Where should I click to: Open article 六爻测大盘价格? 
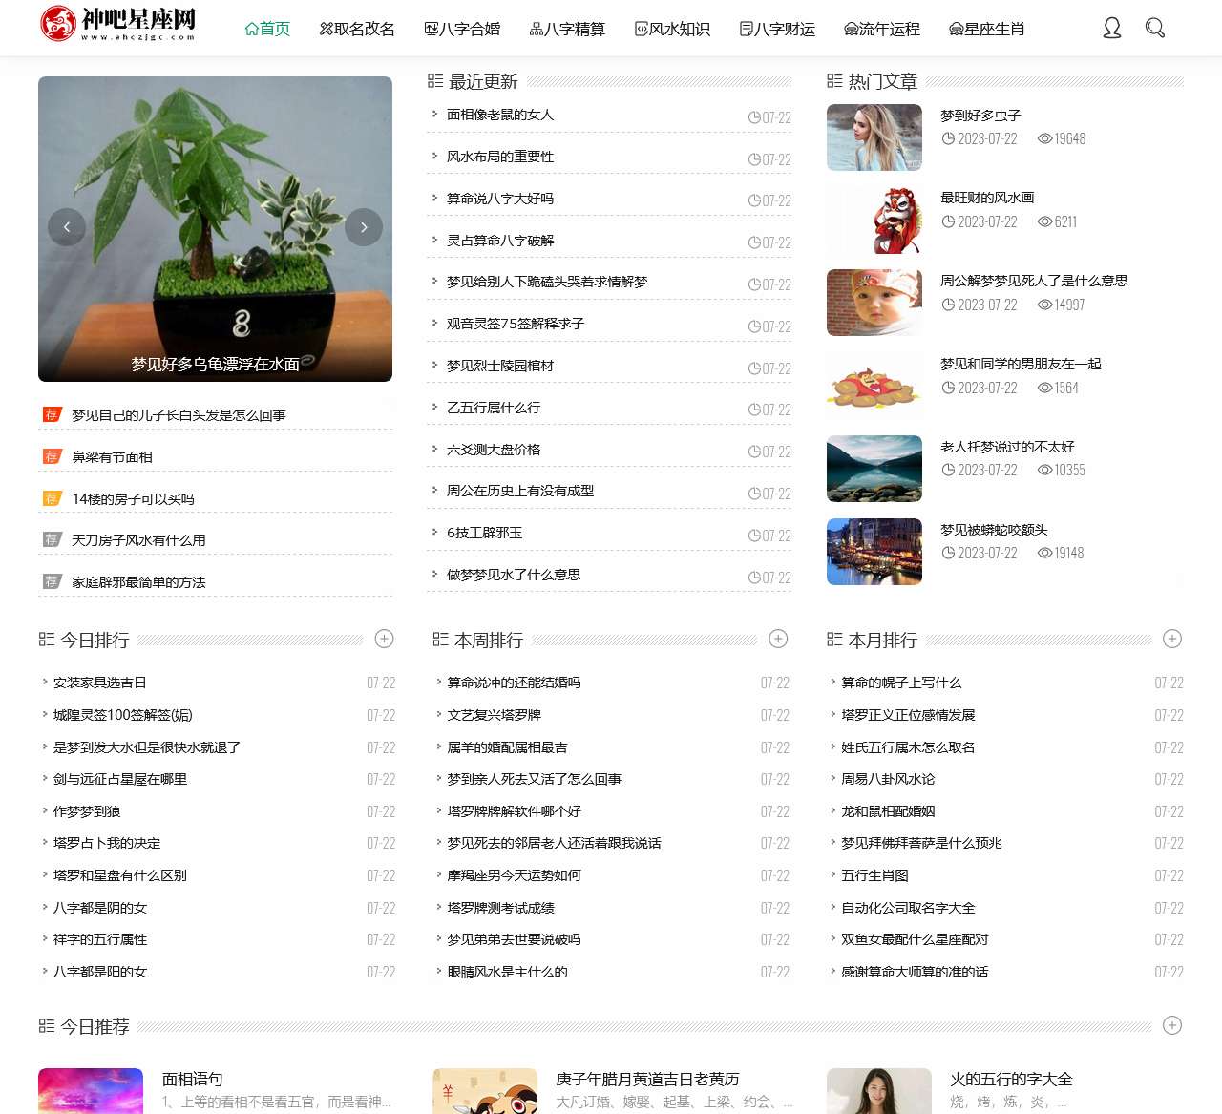pos(494,450)
